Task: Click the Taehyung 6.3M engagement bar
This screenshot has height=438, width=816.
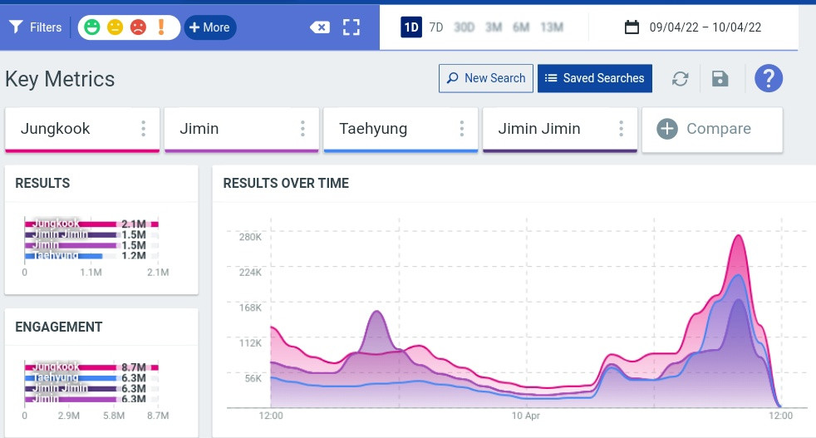Action: [x=71, y=378]
